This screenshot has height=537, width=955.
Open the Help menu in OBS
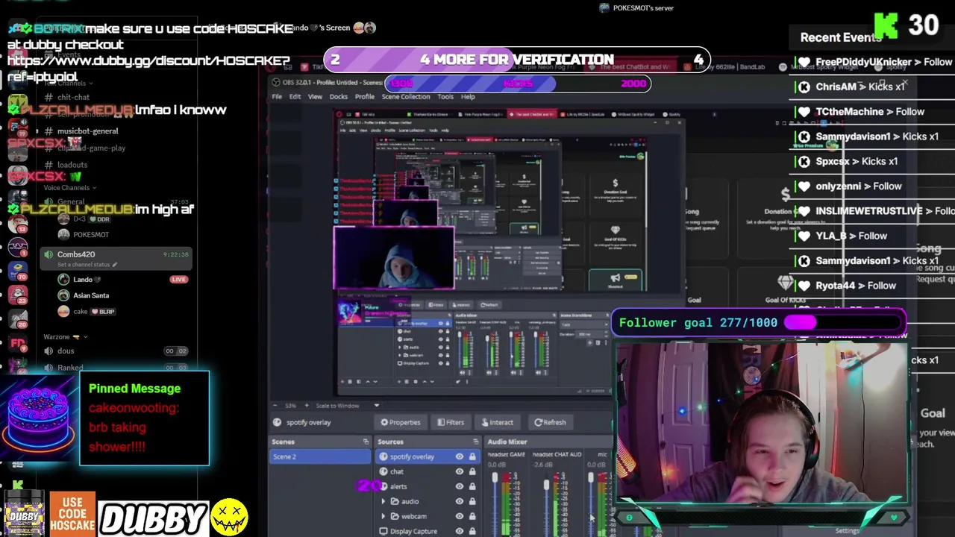[x=468, y=97]
